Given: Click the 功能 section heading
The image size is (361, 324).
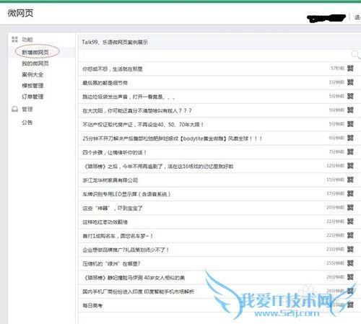Looking at the screenshot, I should pyautogui.click(x=27, y=40).
